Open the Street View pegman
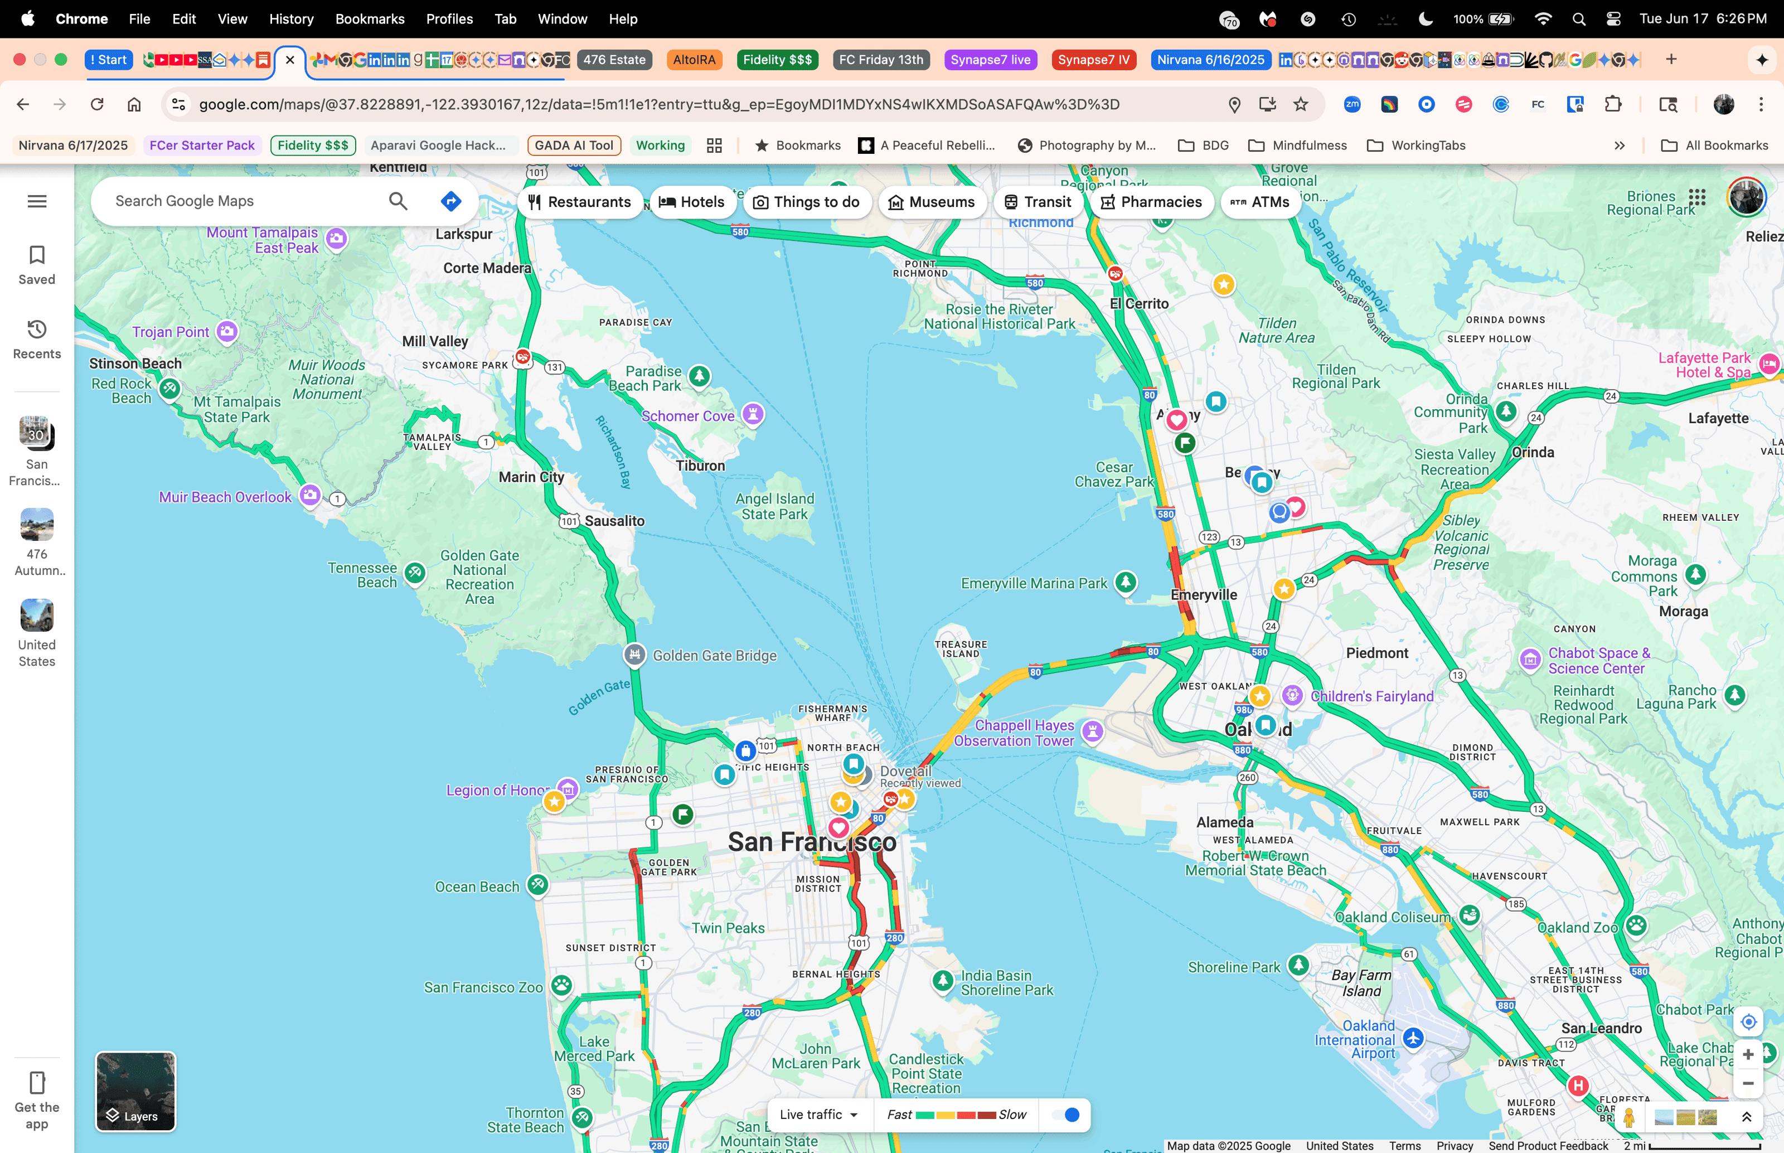Image resolution: width=1784 pixels, height=1153 pixels. tap(1629, 1118)
